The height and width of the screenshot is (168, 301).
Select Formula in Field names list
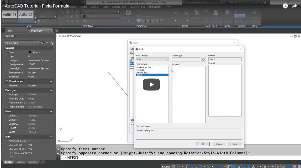(140, 70)
